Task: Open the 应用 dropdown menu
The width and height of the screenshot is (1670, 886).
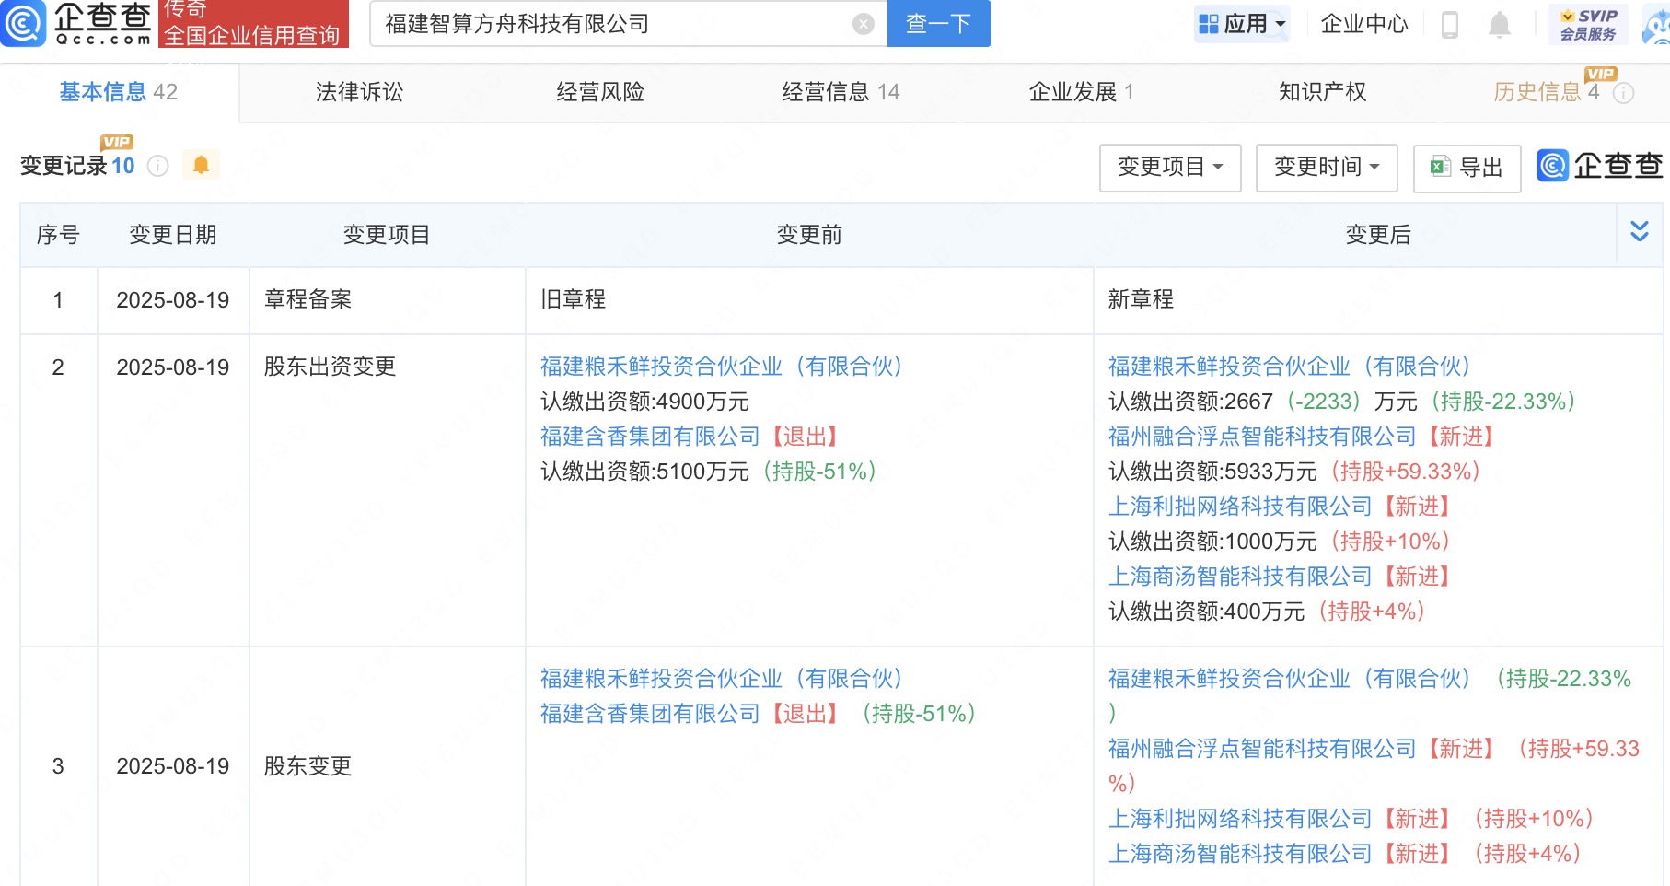Action: [1241, 24]
